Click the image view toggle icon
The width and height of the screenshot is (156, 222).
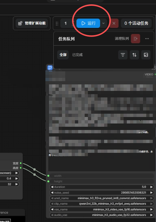point(146,55)
